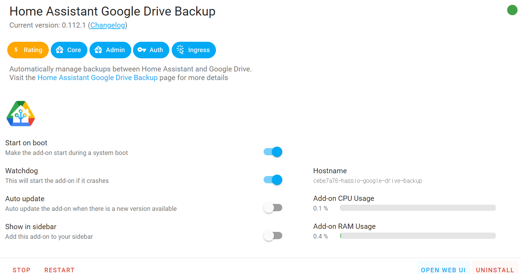Click the Ingress chip
Screen dimensions: 521x274
194,50
